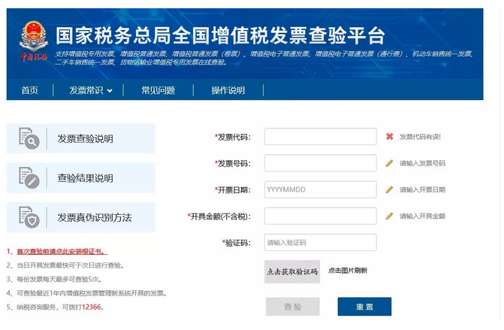Click the magnifier document icon for 发票查验说明

[x=29, y=138]
